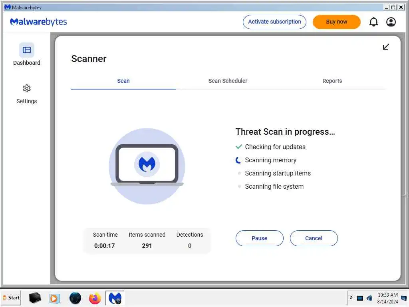Viewport: 409px width, 307px height.
Task: Click the Scanning memory step
Action: coord(270,160)
